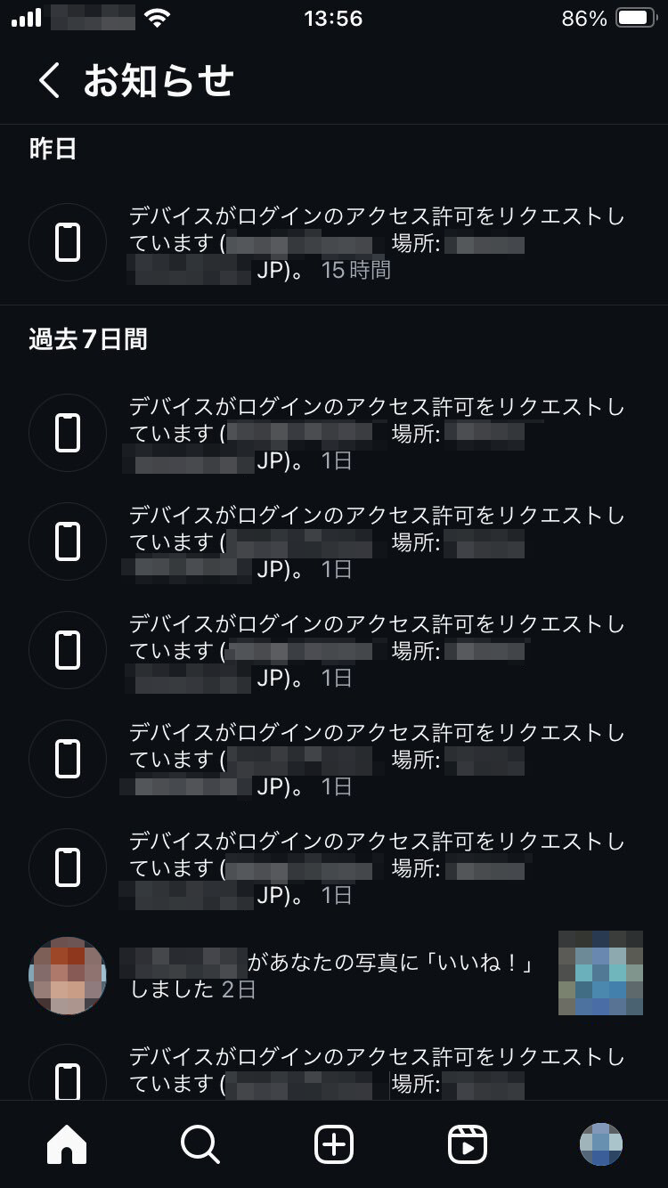Open the login request from 15時間 ago
This screenshot has width=668, height=1188.
pyautogui.click(x=374, y=242)
